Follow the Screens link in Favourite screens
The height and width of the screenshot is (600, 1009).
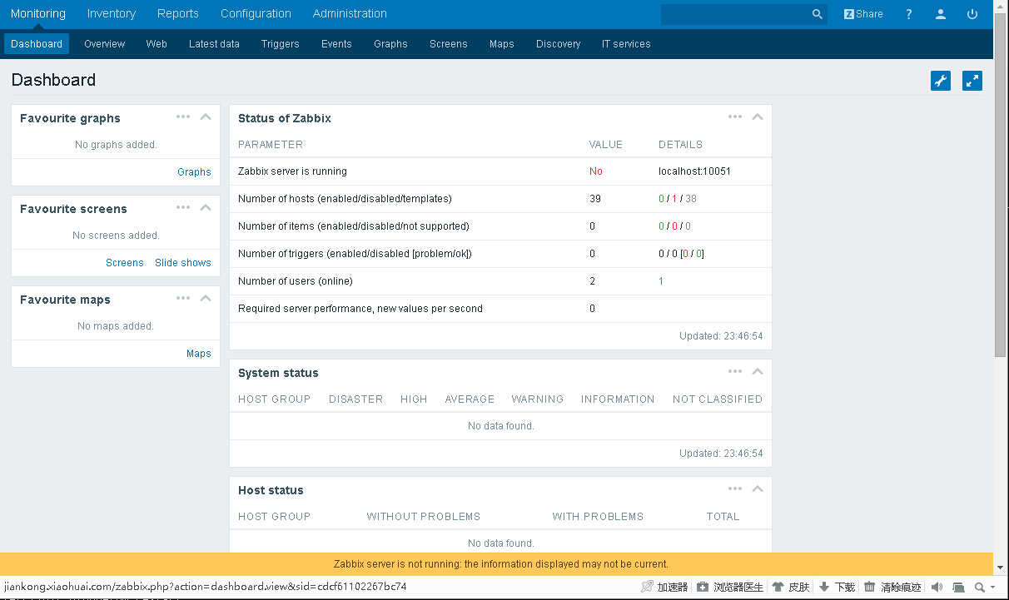point(125,263)
